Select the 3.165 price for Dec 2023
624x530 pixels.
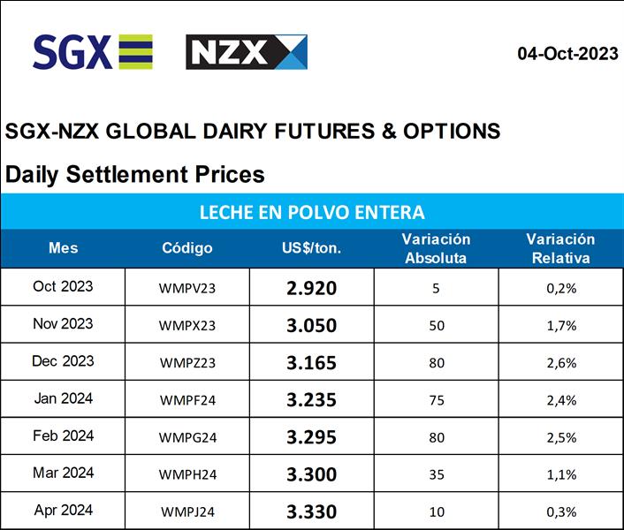click(x=312, y=362)
